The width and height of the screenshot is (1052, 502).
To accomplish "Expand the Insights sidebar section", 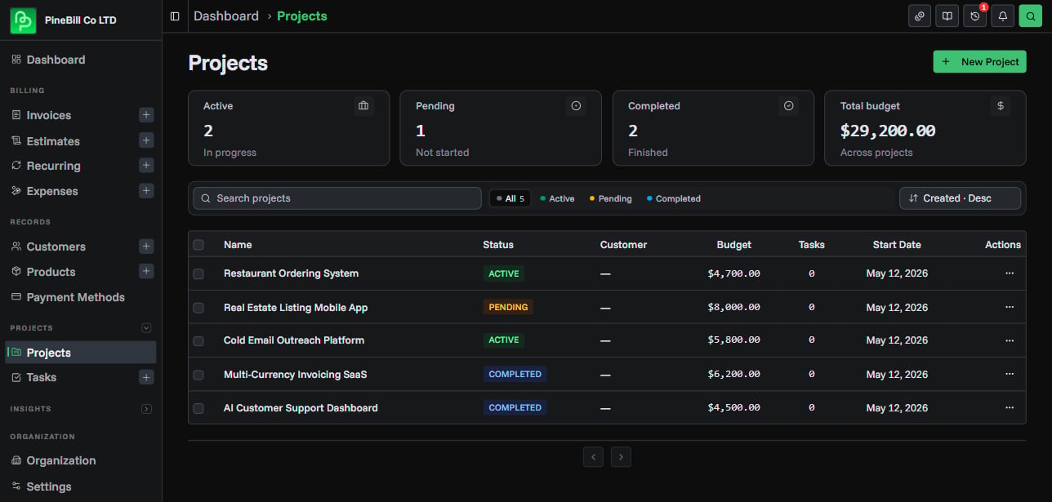I will [x=146, y=408].
